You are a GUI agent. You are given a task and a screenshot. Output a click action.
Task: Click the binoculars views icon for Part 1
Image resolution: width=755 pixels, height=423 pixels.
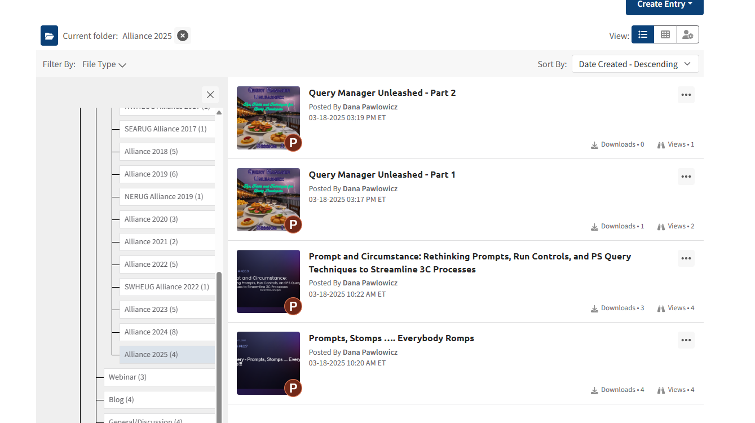point(661,227)
